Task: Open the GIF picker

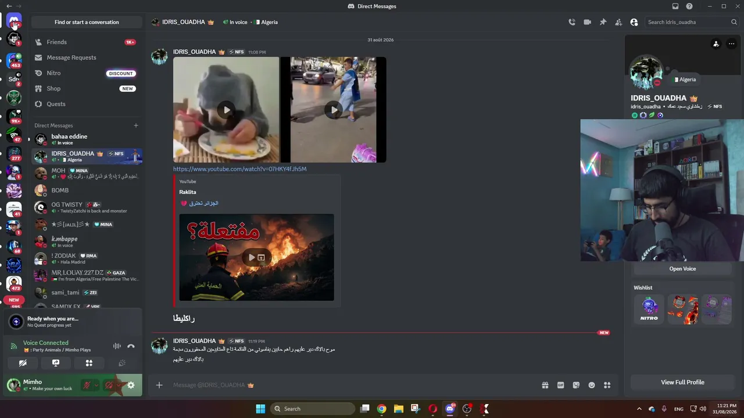Action: coord(561,385)
